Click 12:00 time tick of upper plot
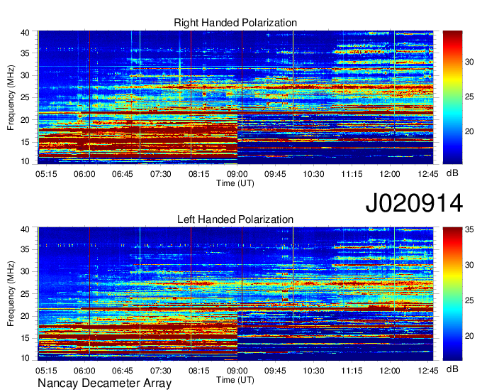The width and height of the screenshot is (482, 392). tap(390, 174)
